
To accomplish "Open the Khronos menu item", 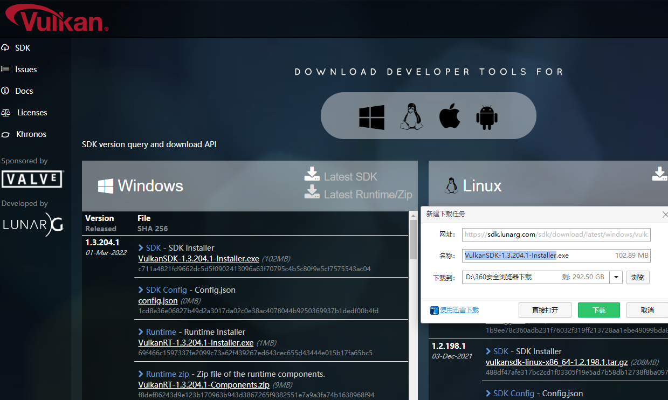I will pos(31,134).
